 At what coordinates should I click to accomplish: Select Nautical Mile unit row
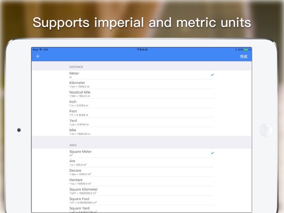pos(141,94)
